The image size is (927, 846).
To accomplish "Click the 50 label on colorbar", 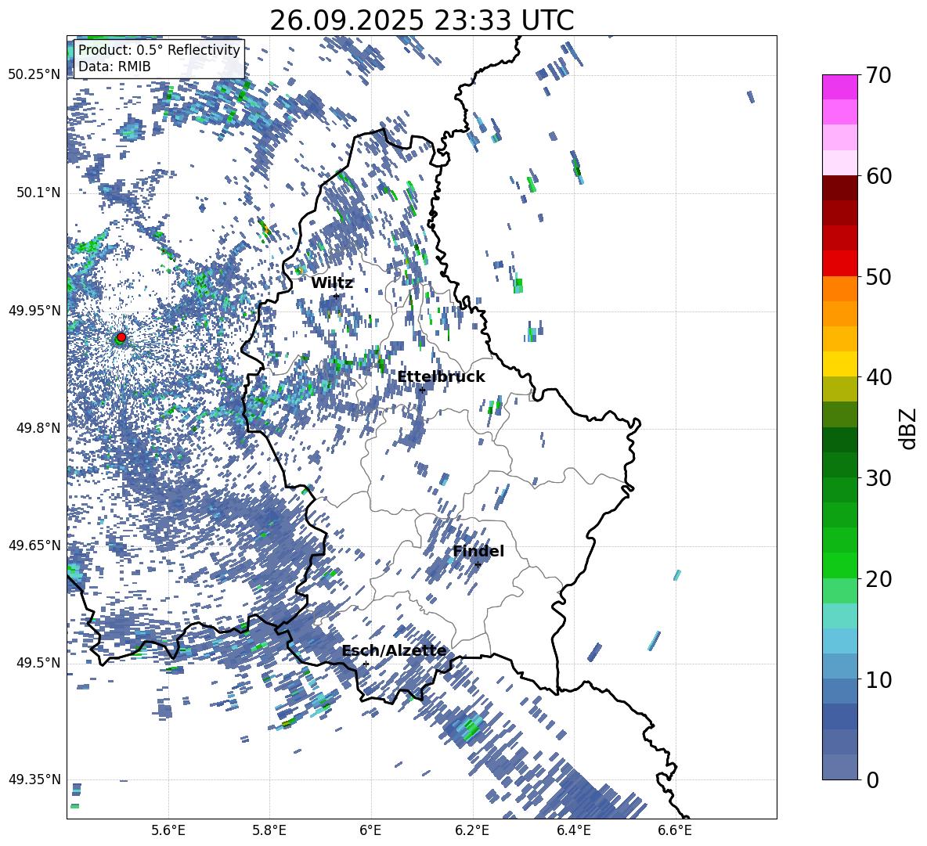I will pos(878,276).
